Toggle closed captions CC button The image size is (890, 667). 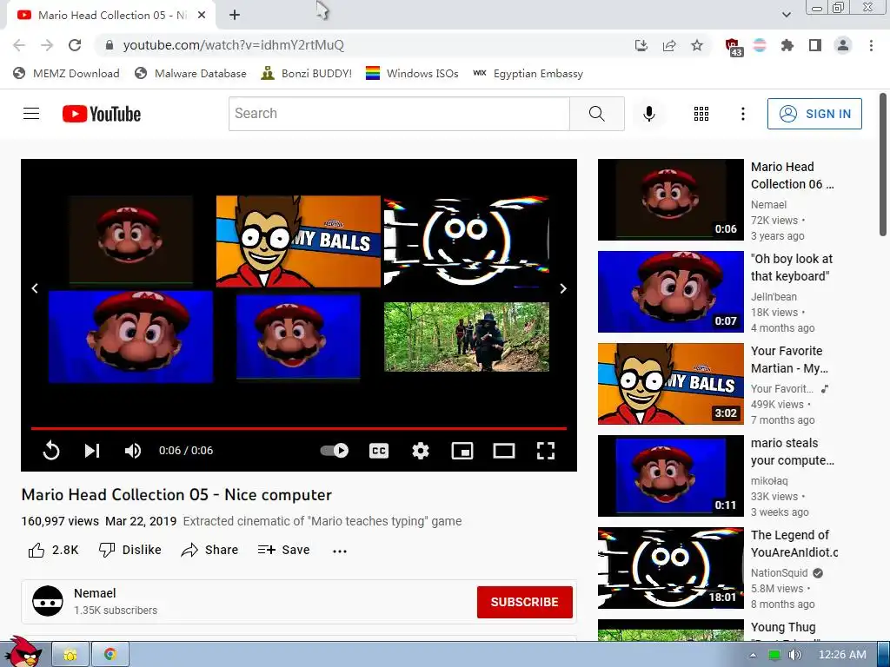(379, 451)
